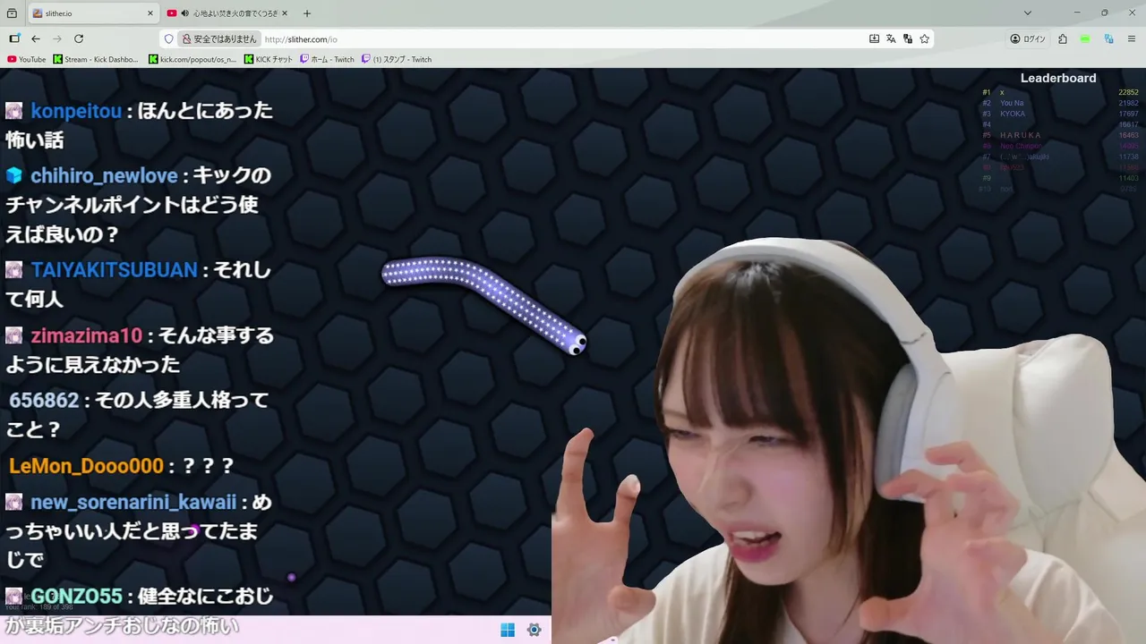Switch to the YouTube 心地よい焚き火 tab
Viewport: 1146px width, 644px height.
tap(229, 13)
